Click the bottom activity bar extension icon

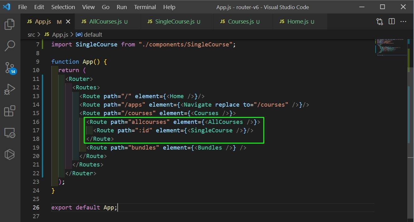pyautogui.click(x=10, y=154)
